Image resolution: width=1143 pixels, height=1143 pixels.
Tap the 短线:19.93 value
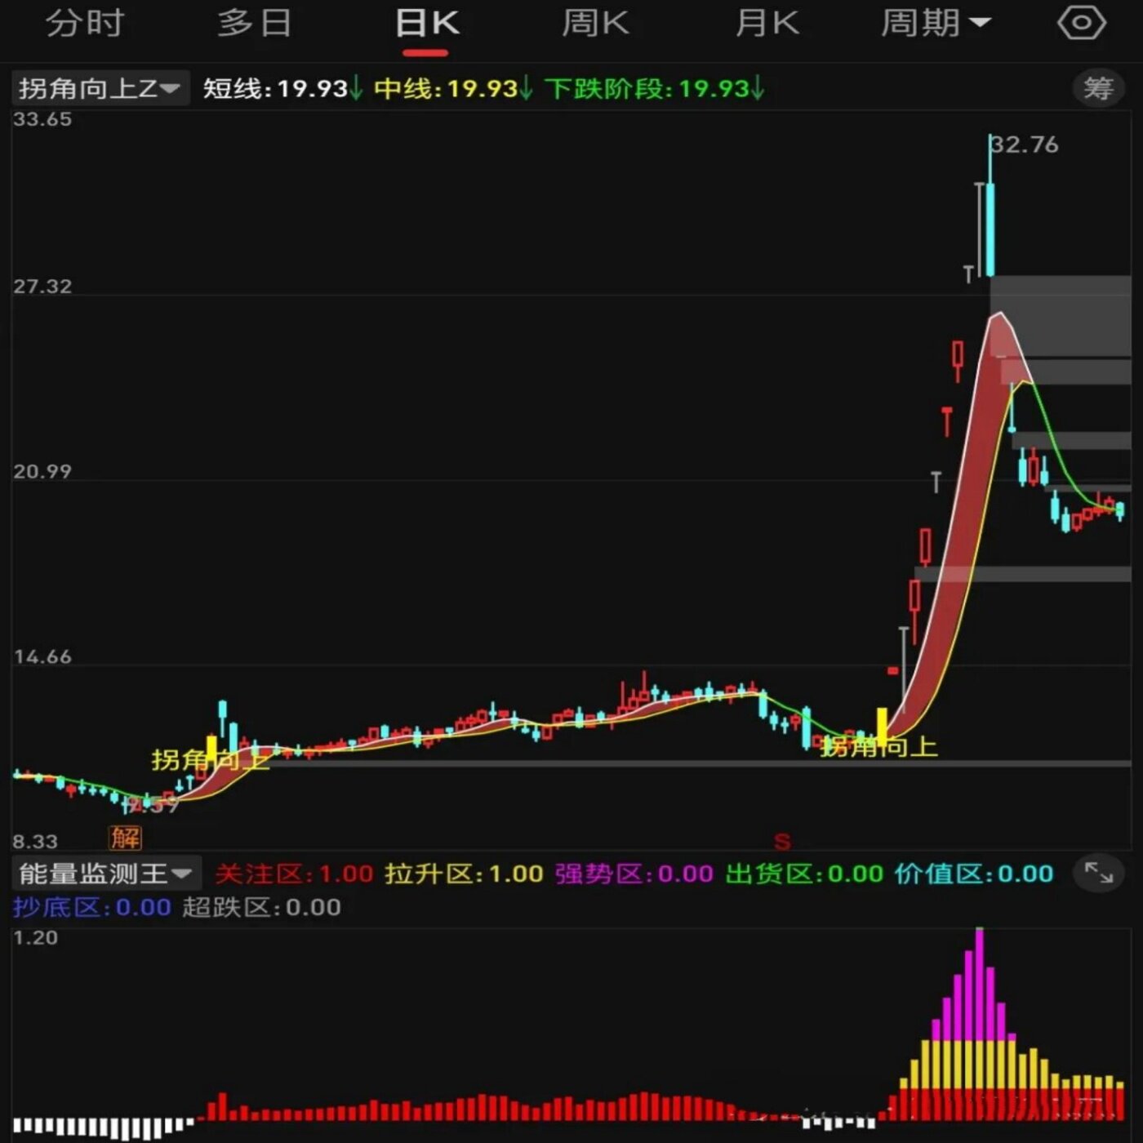click(282, 88)
